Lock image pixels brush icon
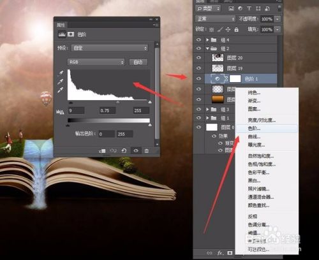The height and width of the screenshot is (260, 319). pos(220,29)
